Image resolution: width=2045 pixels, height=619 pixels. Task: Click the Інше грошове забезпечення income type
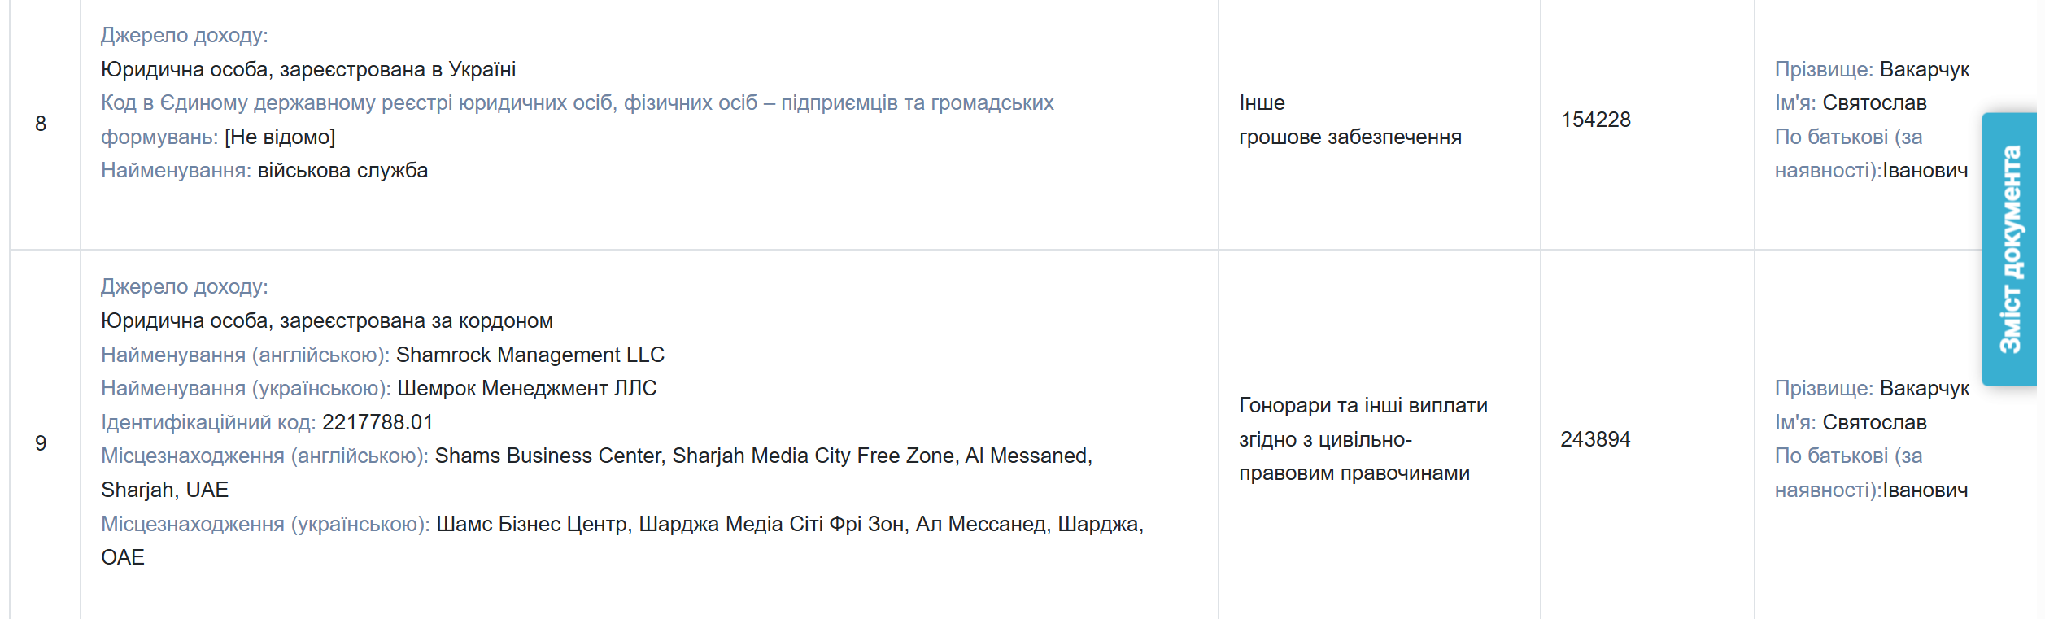coord(1350,120)
